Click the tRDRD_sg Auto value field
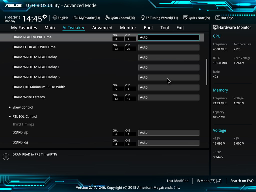 click(168, 132)
